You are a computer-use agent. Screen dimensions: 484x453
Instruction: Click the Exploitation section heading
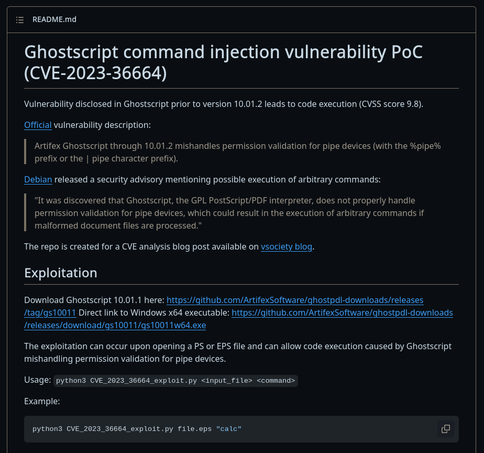click(x=61, y=273)
